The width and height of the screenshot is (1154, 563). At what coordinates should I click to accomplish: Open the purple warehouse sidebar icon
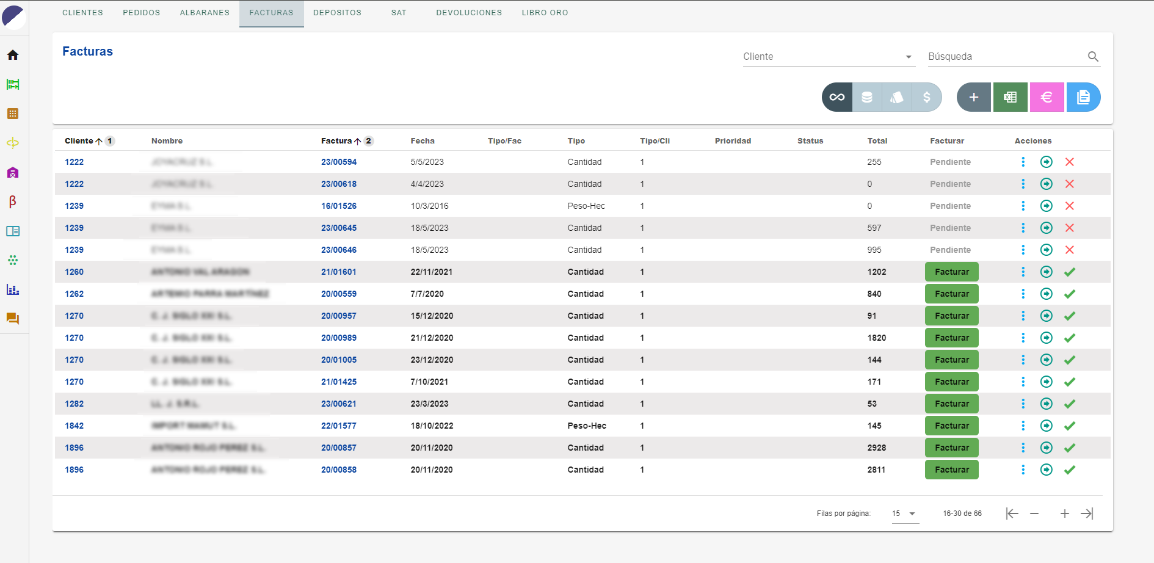click(13, 172)
